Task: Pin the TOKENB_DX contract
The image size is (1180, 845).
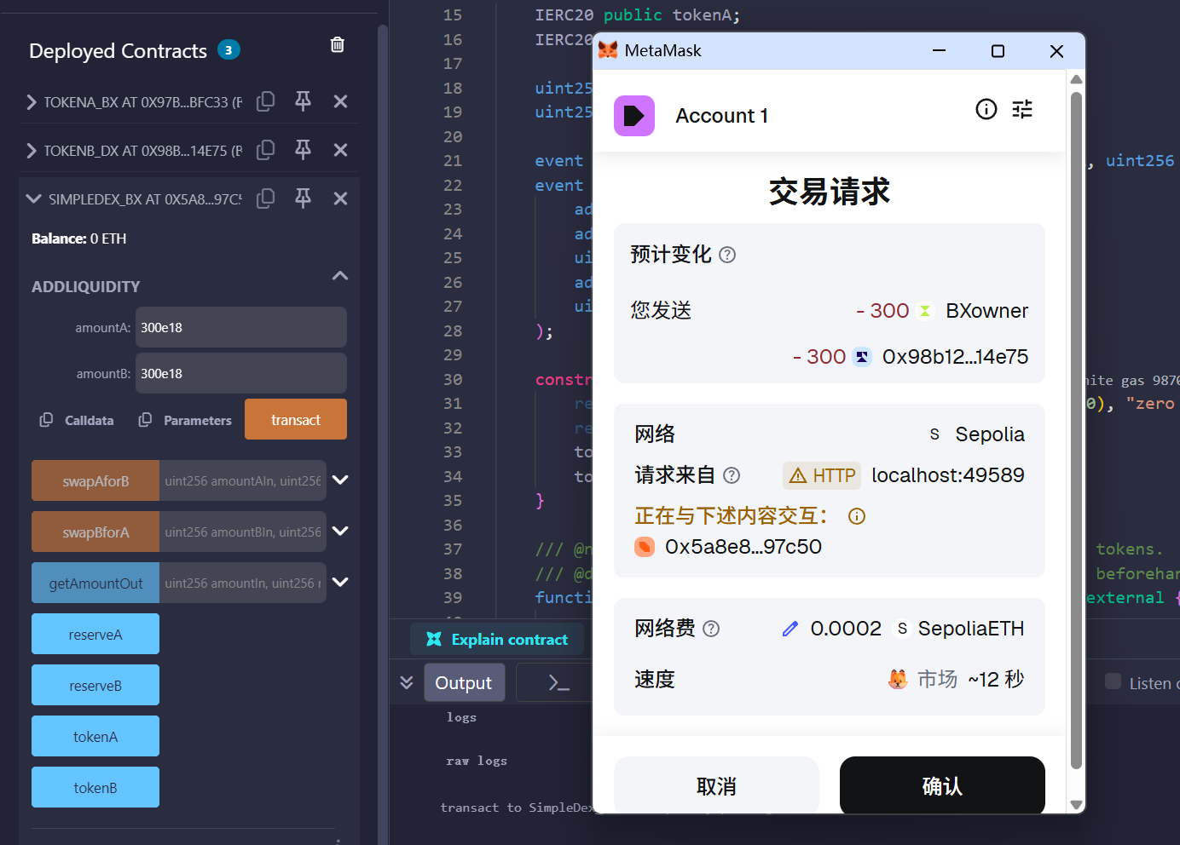Action: click(303, 150)
